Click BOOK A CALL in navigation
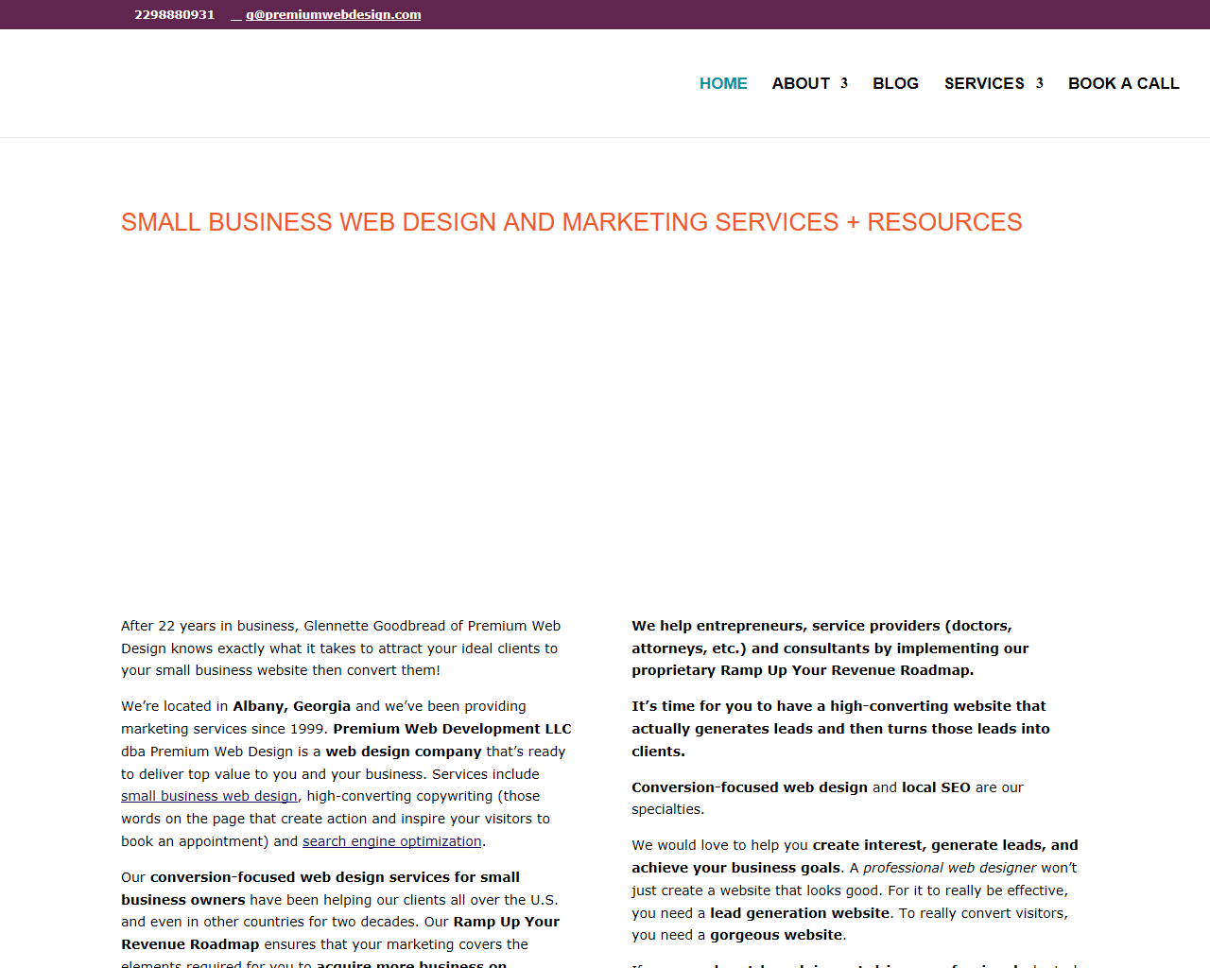The height and width of the screenshot is (968, 1210). tap(1123, 83)
